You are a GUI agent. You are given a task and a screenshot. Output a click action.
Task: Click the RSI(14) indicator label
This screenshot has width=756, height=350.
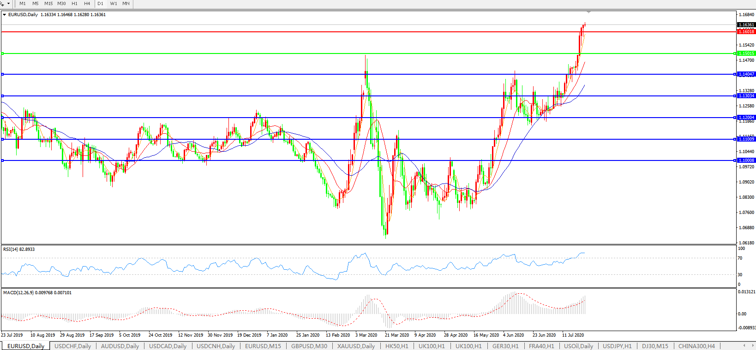point(19,249)
